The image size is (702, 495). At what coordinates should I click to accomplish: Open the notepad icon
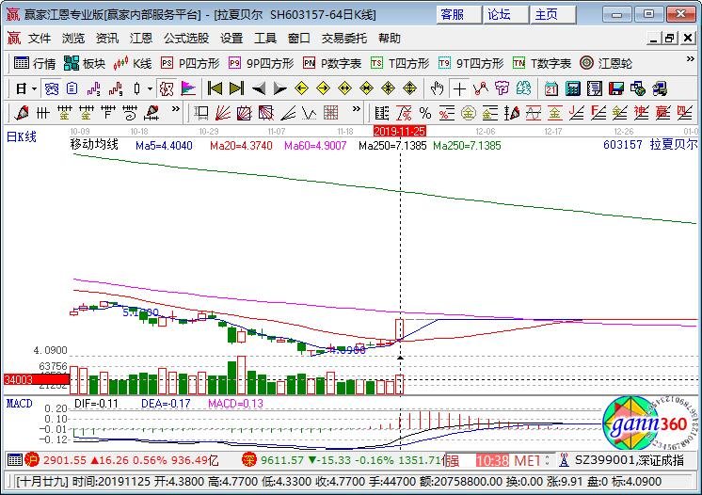594,88
